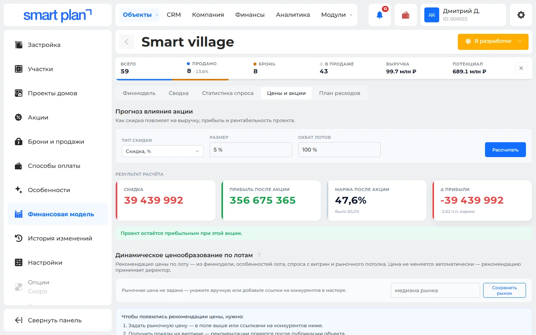Switch to the Статистика спроса tab
The width and height of the screenshot is (536, 335).
point(228,93)
